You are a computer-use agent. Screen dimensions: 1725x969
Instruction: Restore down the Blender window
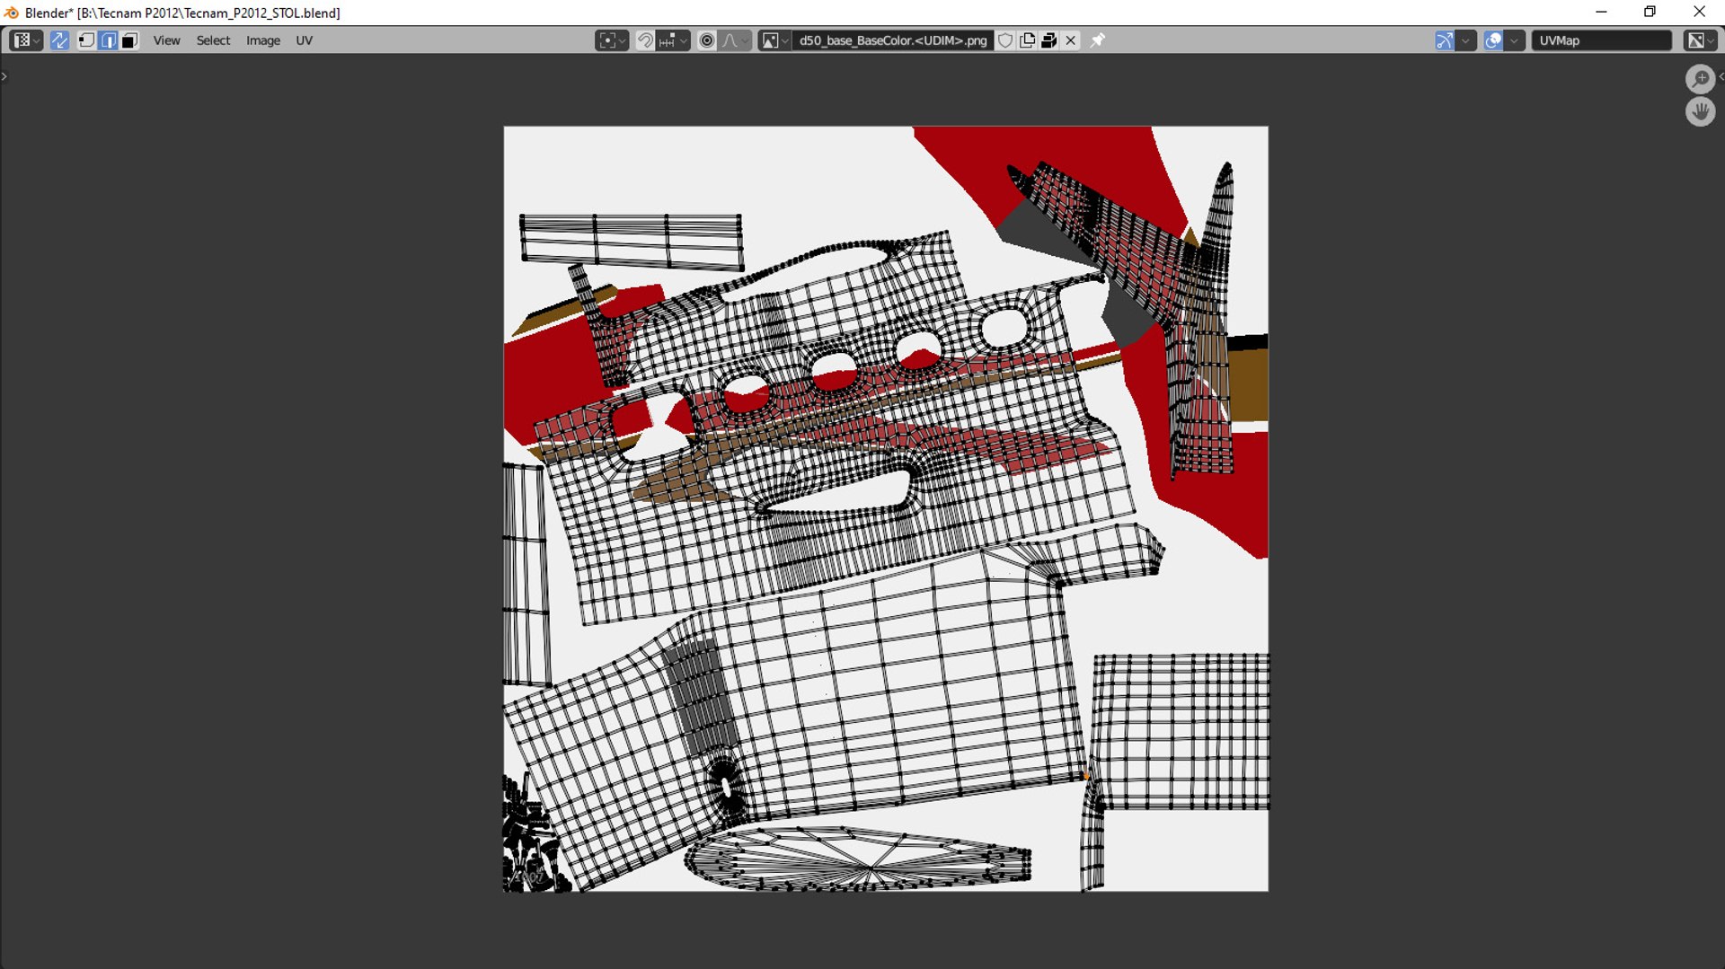tap(1650, 13)
